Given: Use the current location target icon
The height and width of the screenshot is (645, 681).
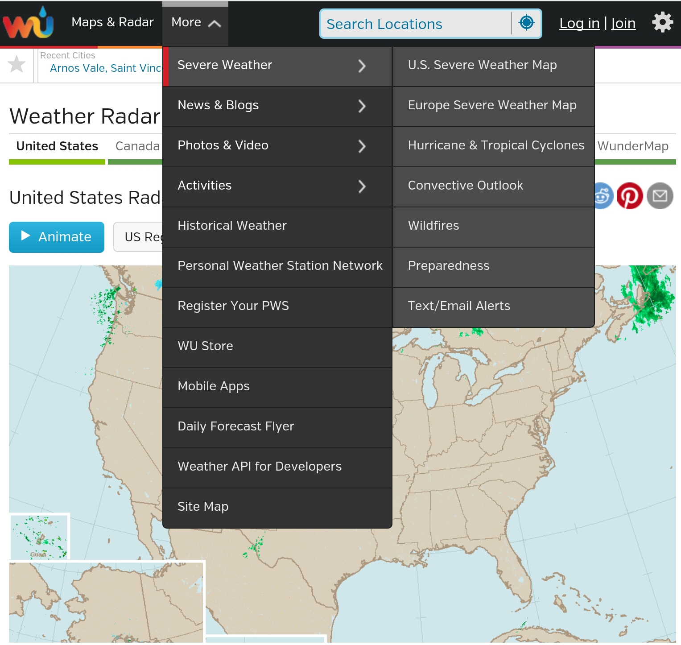Looking at the screenshot, I should [527, 23].
